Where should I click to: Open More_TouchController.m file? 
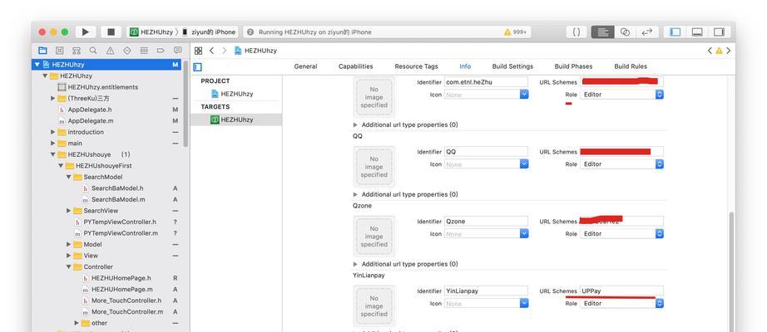pyautogui.click(x=127, y=311)
